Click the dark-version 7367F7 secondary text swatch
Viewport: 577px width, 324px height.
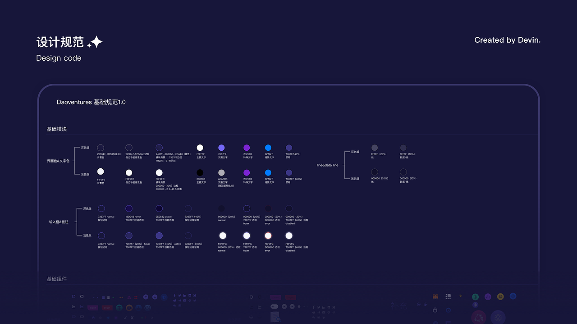[221, 148]
